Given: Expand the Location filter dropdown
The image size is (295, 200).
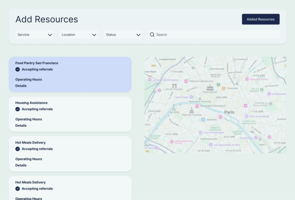Looking at the screenshot, I should 79,34.
